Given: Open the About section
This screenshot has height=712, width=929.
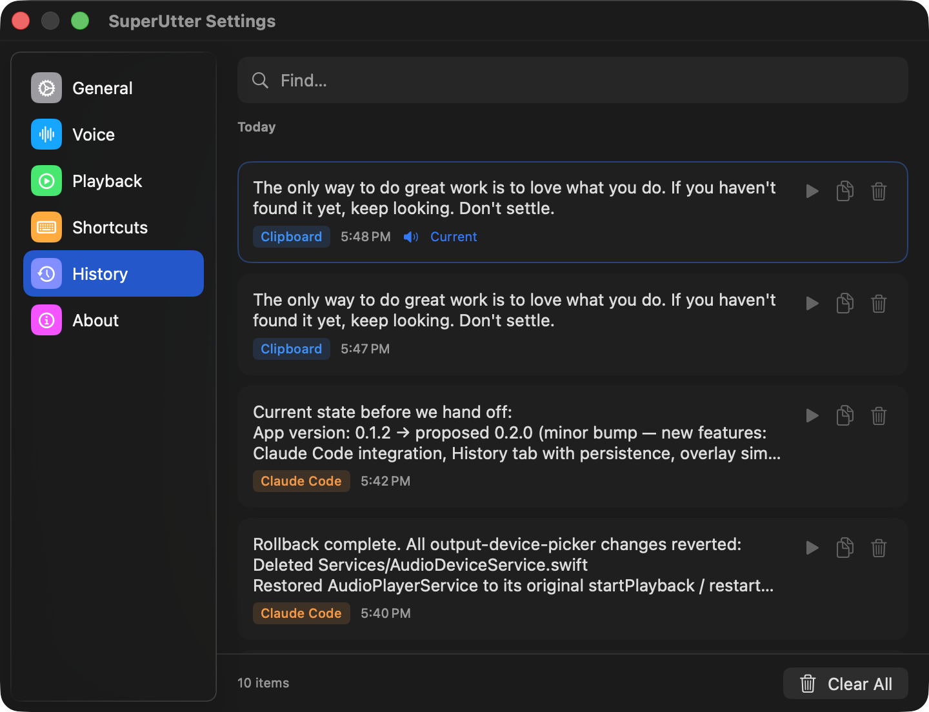Looking at the screenshot, I should [114, 321].
